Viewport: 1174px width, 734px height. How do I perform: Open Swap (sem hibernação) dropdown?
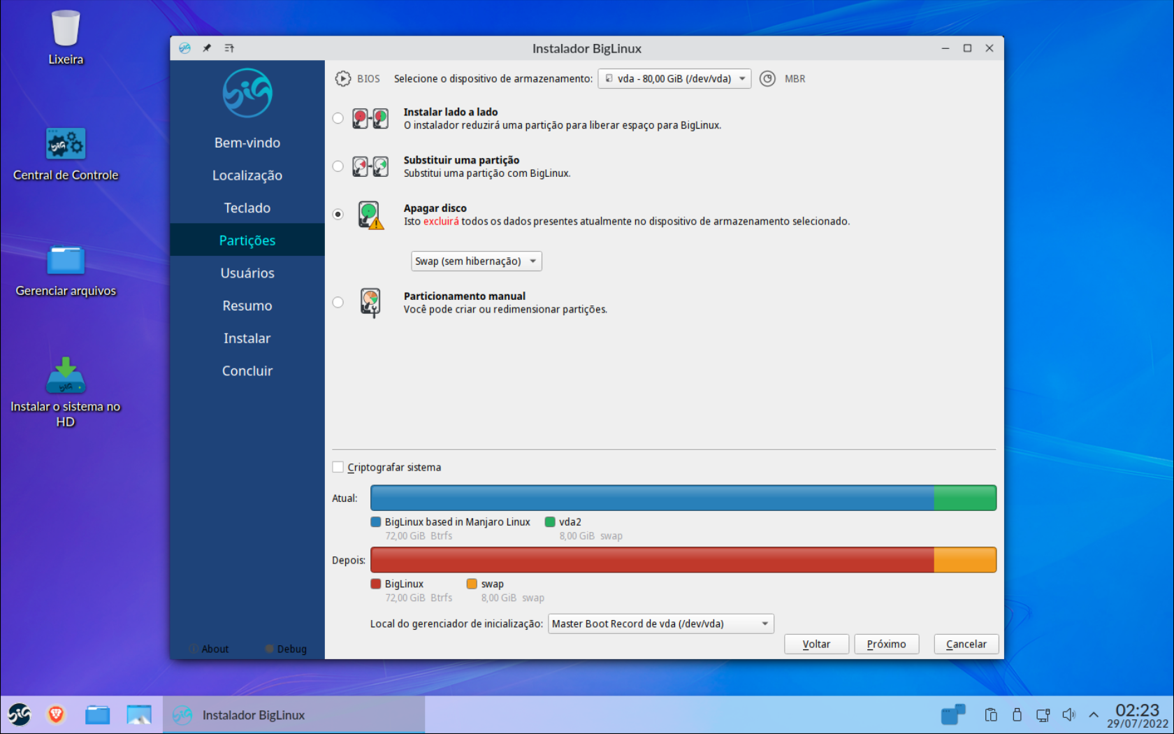(477, 261)
